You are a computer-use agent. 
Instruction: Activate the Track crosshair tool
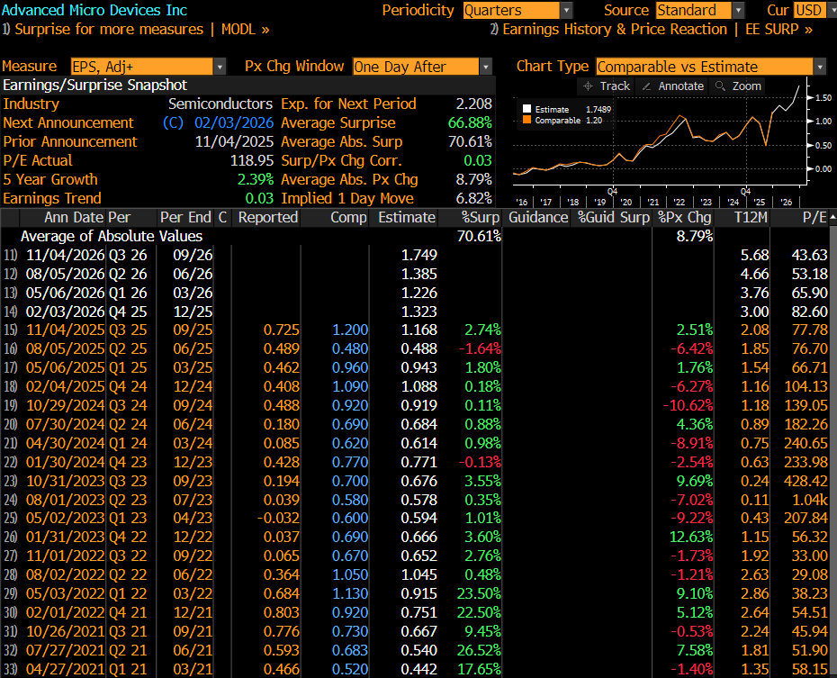pyautogui.click(x=607, y=86)
